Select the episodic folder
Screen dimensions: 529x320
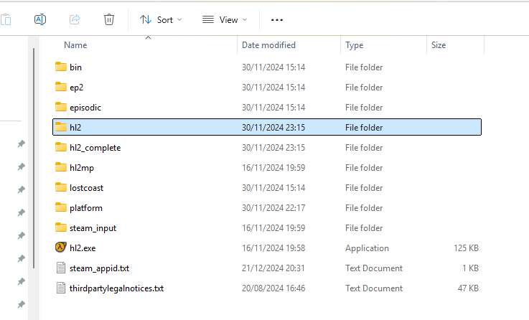click(85, 108)
